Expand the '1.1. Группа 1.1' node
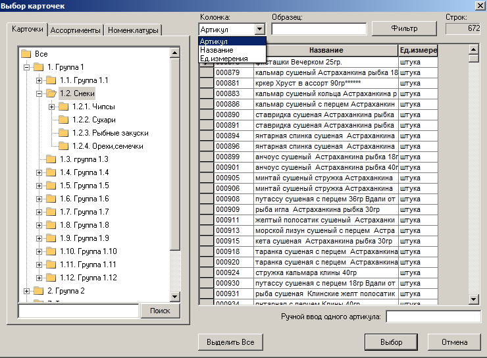 pyautogui.click(x=39, y=80)
